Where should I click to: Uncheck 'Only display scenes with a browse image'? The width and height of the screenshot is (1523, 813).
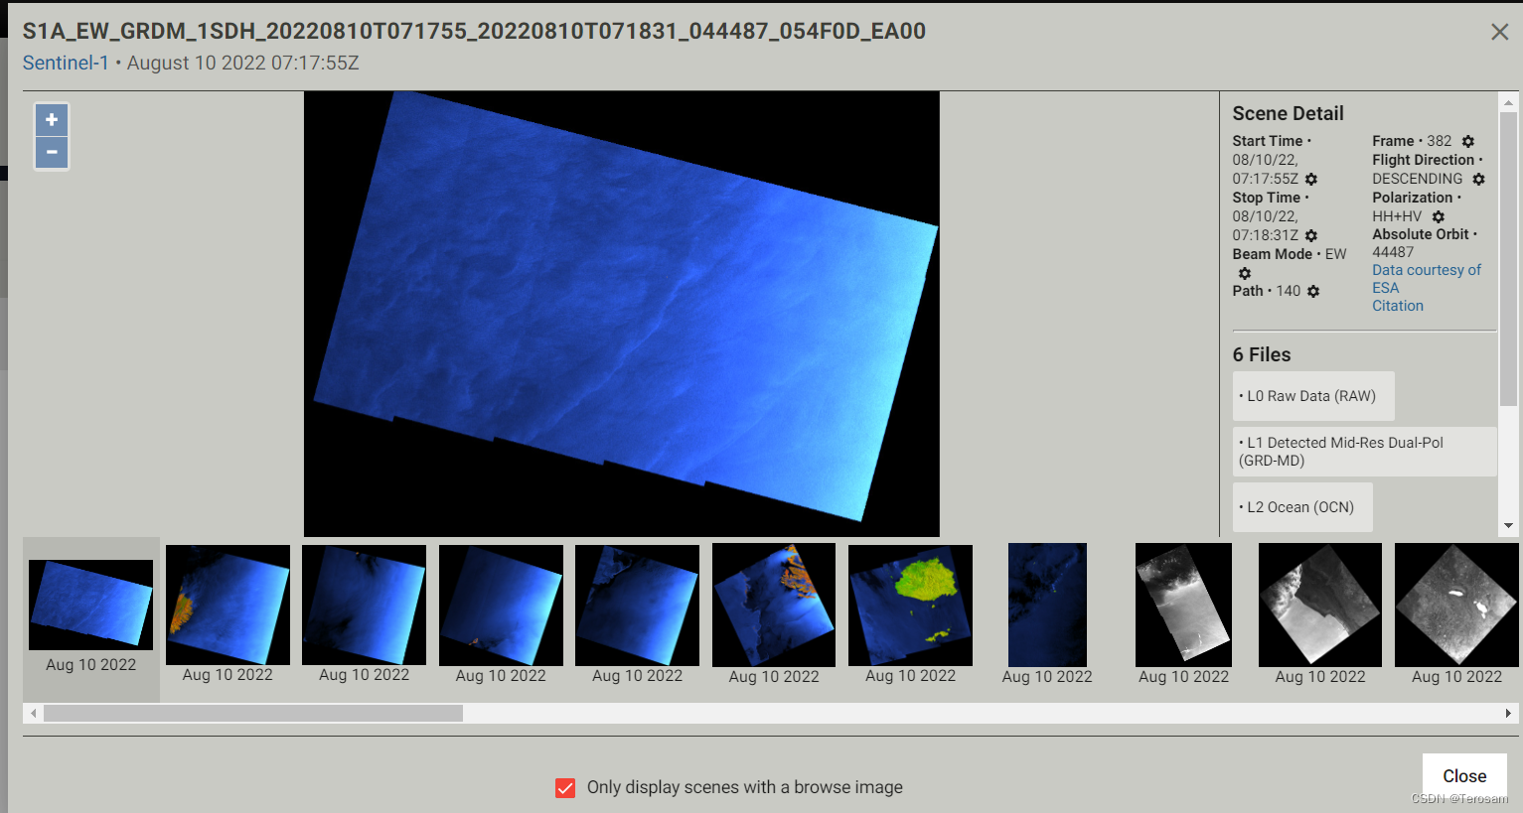[x=565, y=787]
